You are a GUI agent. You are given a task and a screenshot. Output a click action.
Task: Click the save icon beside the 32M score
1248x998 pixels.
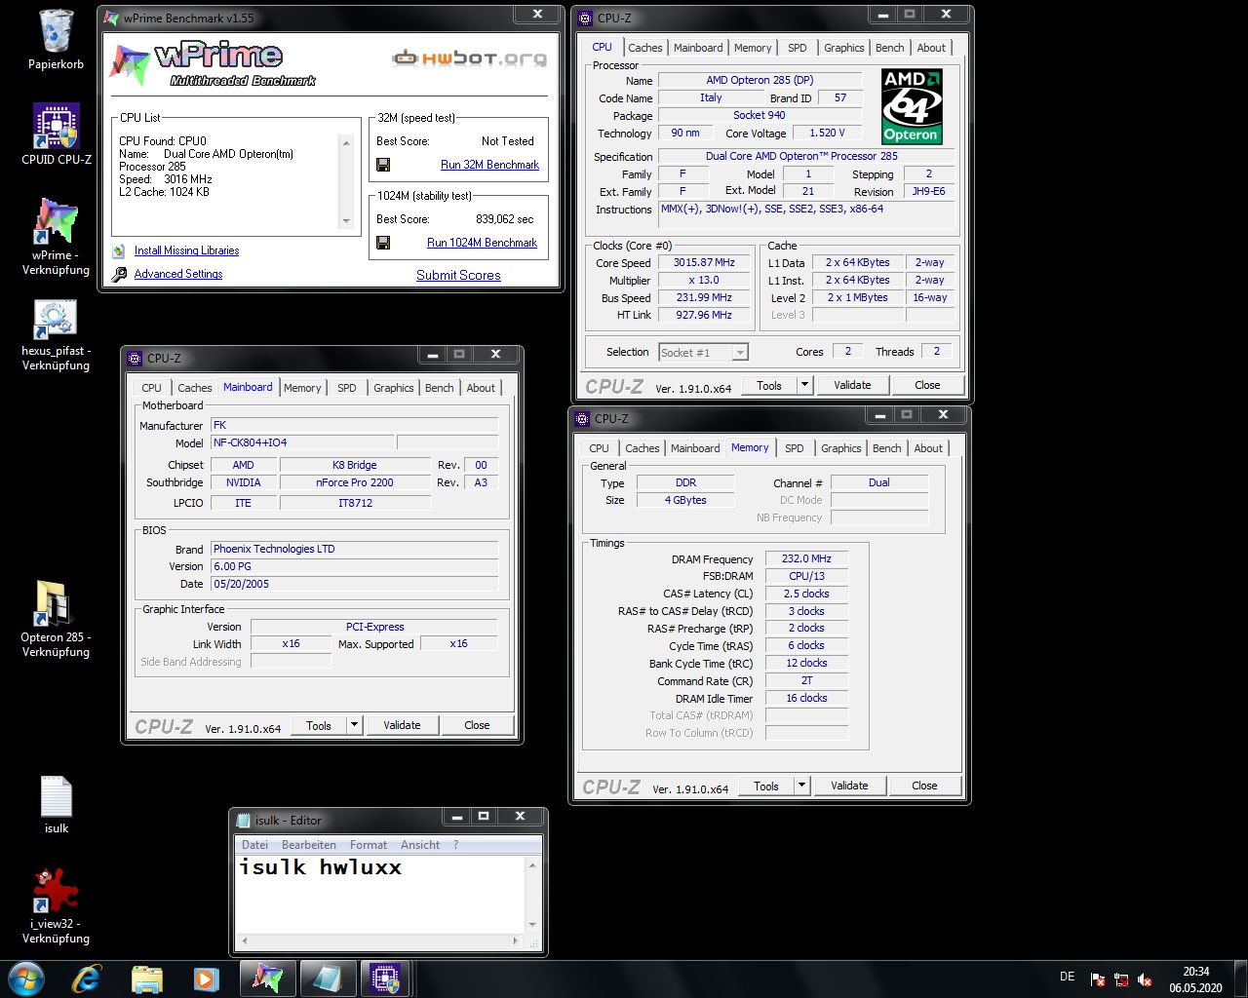click(x=383, y=165)
